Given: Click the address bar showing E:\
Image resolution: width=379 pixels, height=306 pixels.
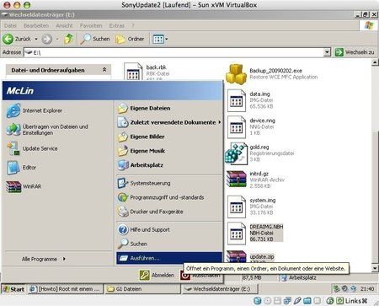Looking at the screenshot, I should coord(173,52).
